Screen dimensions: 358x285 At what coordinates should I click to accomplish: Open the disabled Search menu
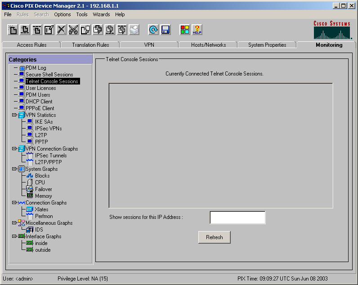tap(41, 14)
